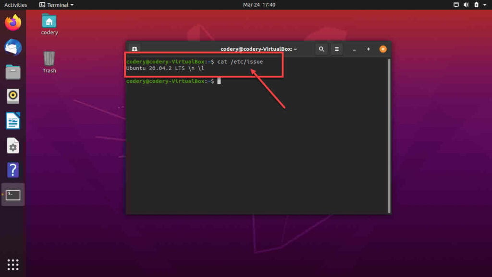Select the codery home folder on desktop
Image resolution: width=492 pixels, height=277 pixels.
click(49, 24)
